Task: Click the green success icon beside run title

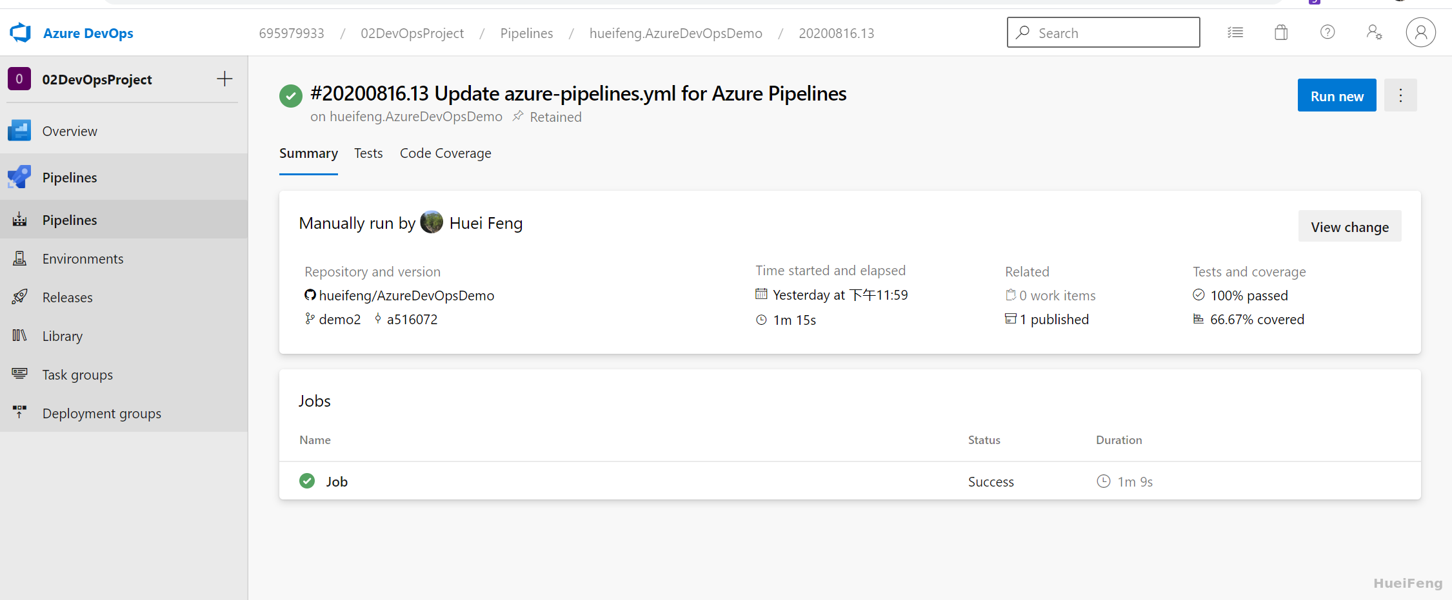Action: coord(291,96)
